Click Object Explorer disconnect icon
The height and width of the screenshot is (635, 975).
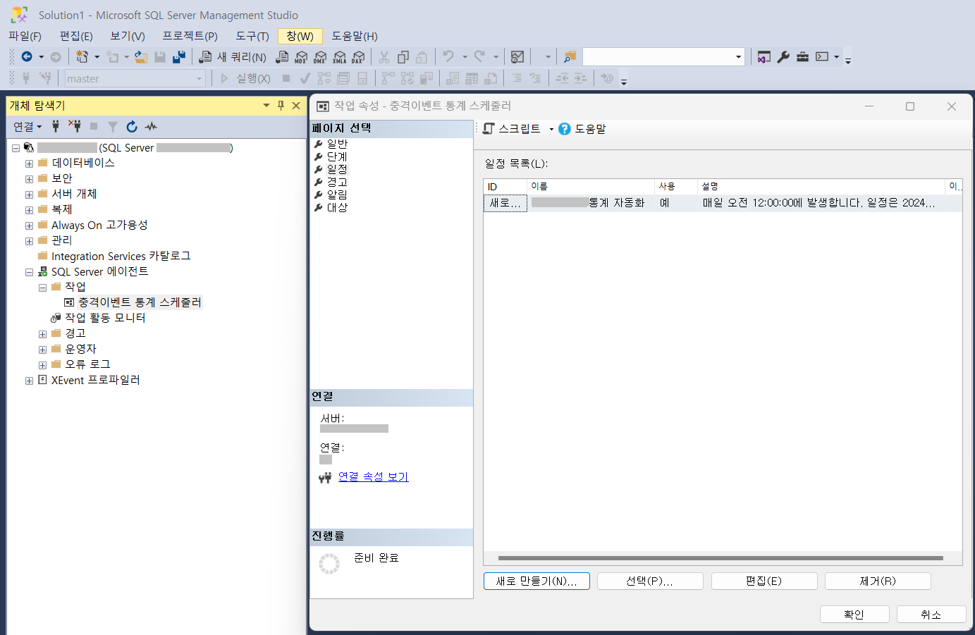coord(75,126)
